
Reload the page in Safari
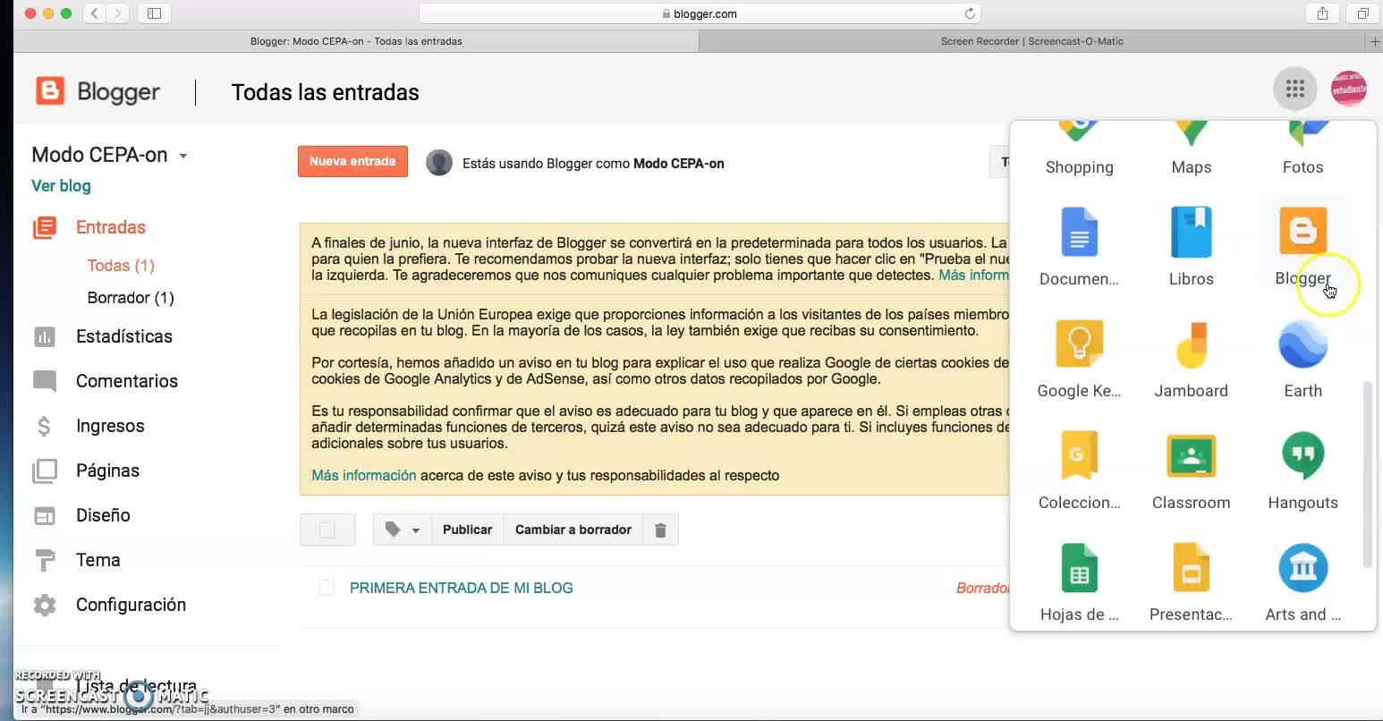(970, 13)
